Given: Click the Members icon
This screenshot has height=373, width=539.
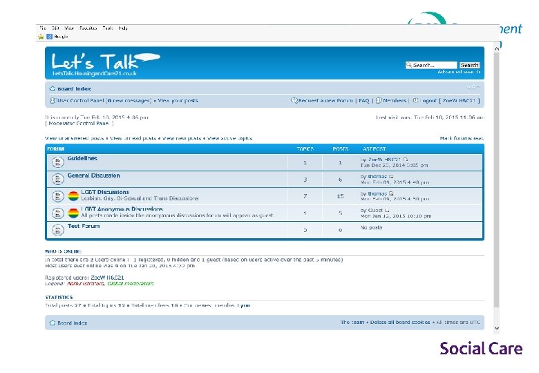Looking at the screenshot, I should (379, 101).
